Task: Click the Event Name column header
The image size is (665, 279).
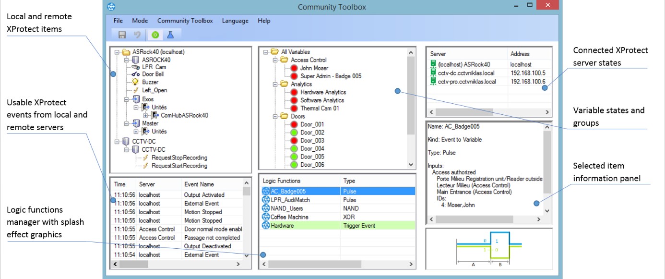Action: (199, 184)
